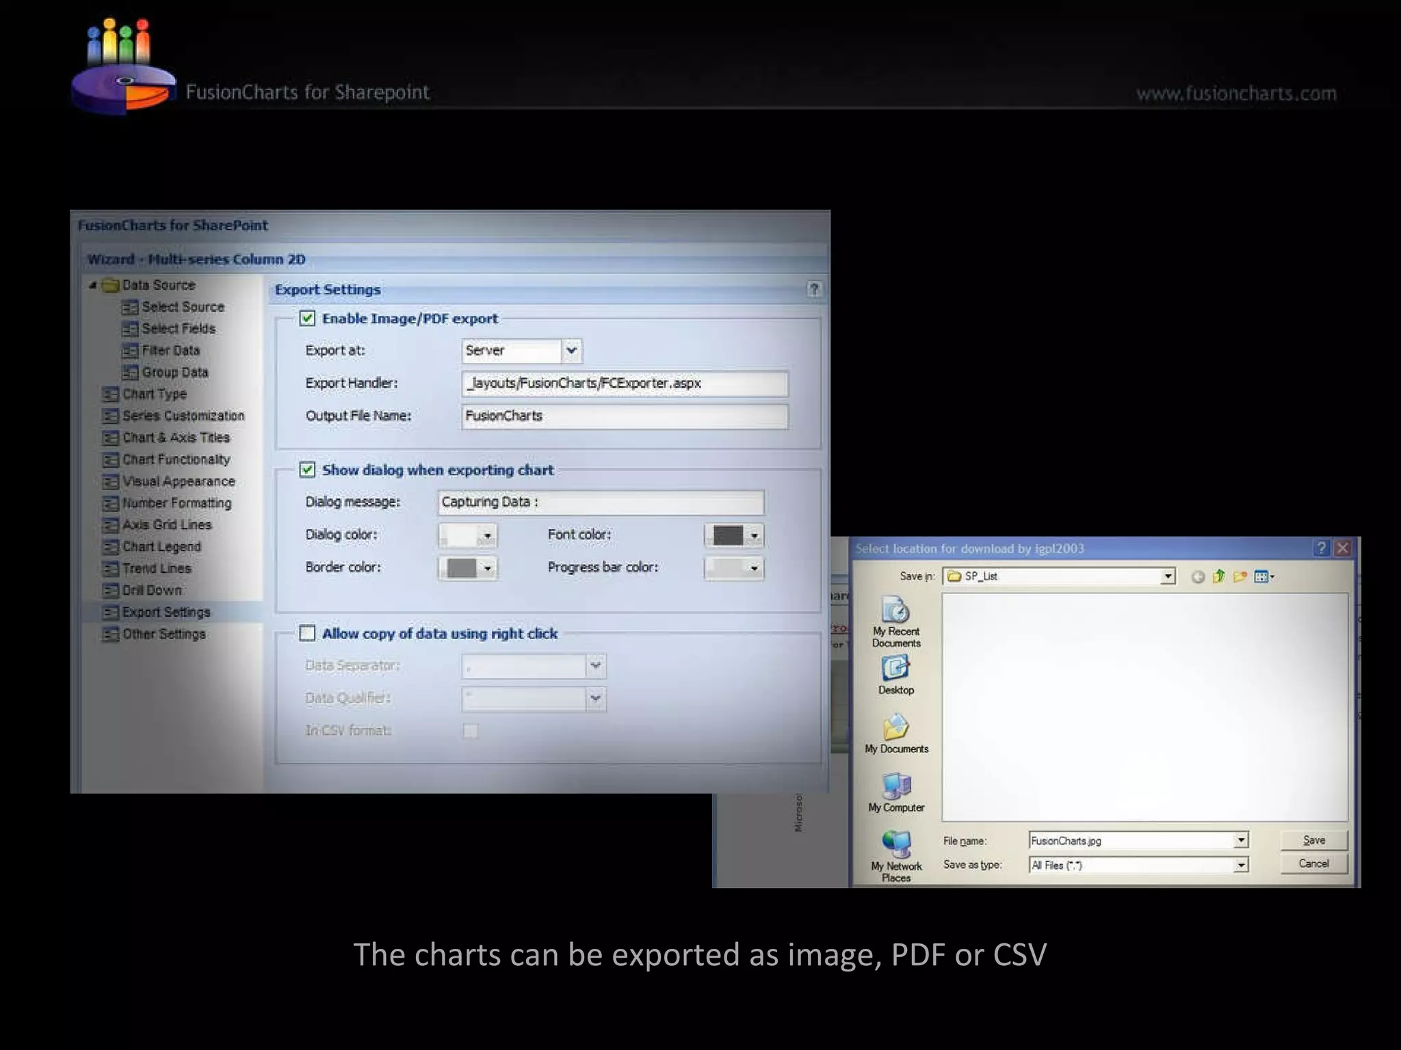Click the Create New Folder icon

[x=1240, y=577]
